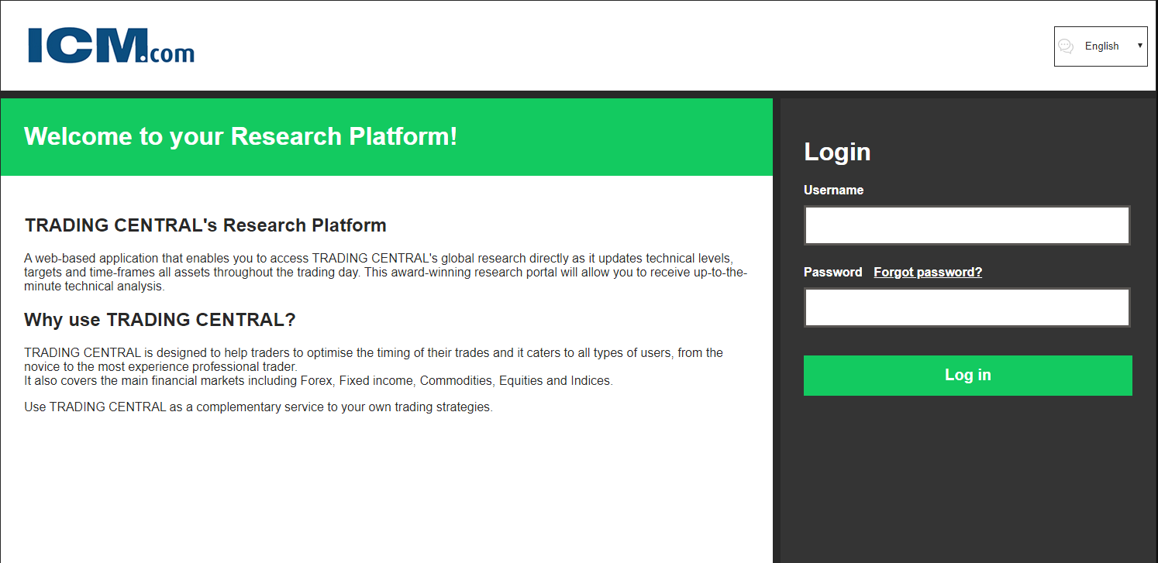Click the 'Why use TRADING CENTRAL?' heading
1158x563 pixels.
[160, 320]
